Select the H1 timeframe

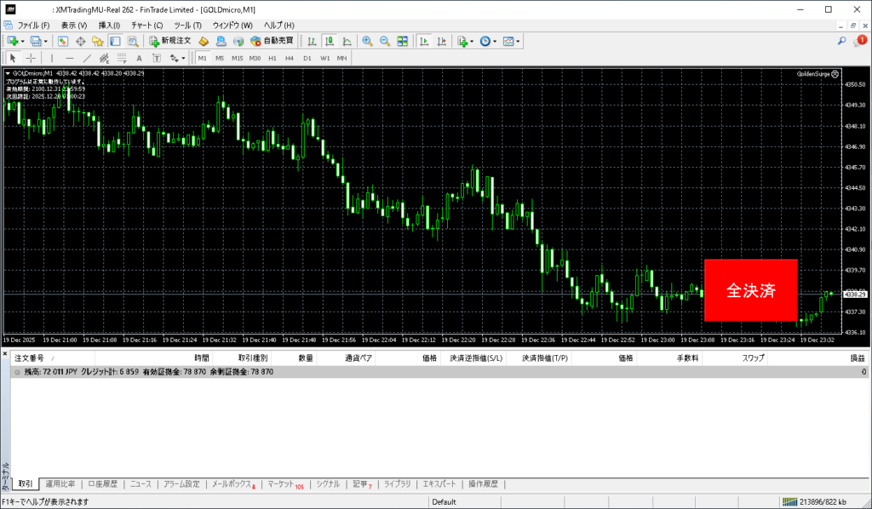tap(272, 58)
